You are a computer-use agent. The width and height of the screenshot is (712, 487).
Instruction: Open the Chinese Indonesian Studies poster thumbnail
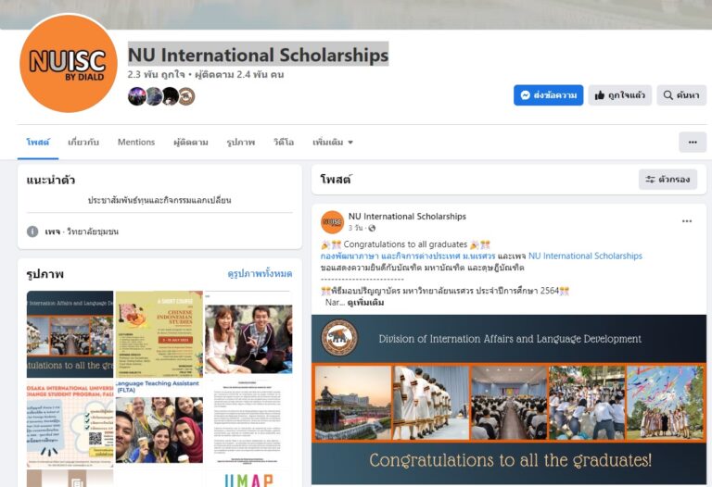click(x=159, y=333)
